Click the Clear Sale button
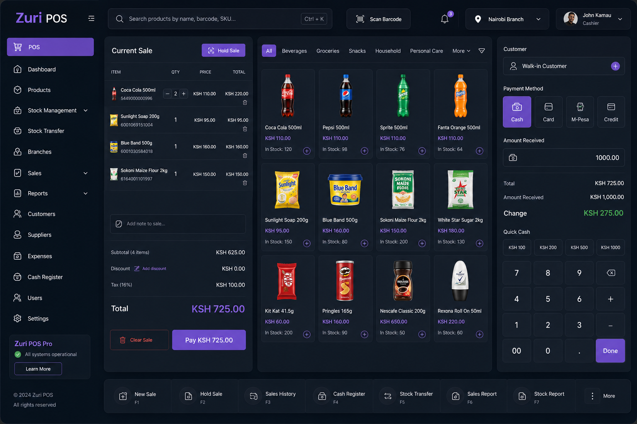 pyautogui.click(x=139, y=340)
